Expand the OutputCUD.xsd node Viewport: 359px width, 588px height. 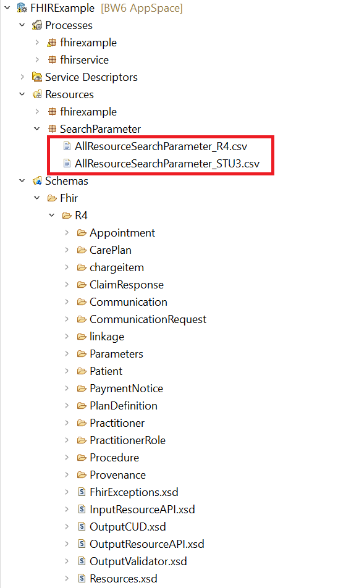pyautogui.click(x=67, y=526)
